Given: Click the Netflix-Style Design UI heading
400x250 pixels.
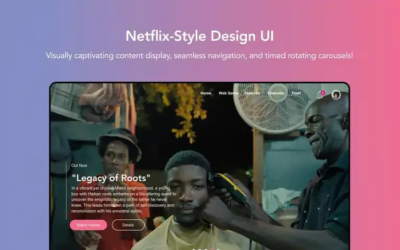Looking at the screenshot, I should 200,36.
